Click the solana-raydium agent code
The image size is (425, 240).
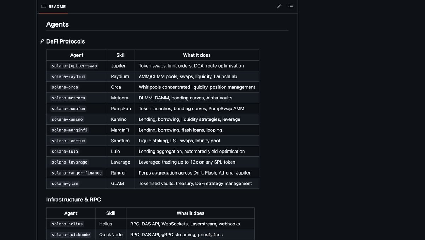[x=68, y=76]
